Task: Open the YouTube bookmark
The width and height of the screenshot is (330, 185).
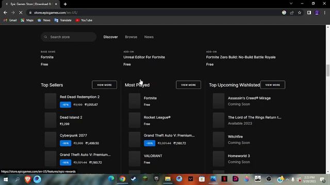Action: [x=84, y=21]
